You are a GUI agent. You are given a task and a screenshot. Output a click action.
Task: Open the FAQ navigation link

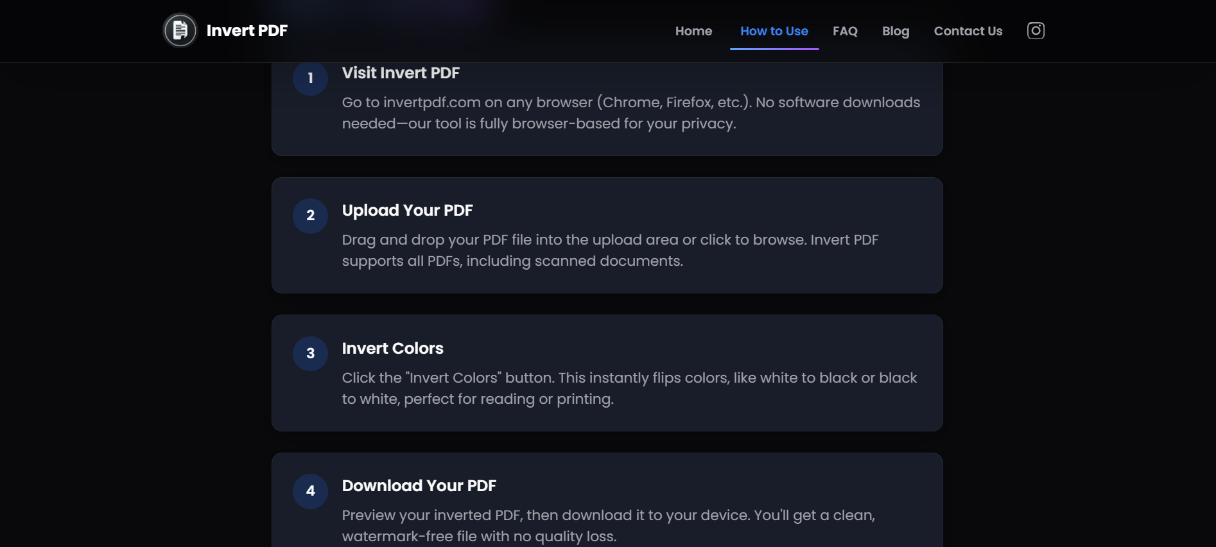click(845, 31)
